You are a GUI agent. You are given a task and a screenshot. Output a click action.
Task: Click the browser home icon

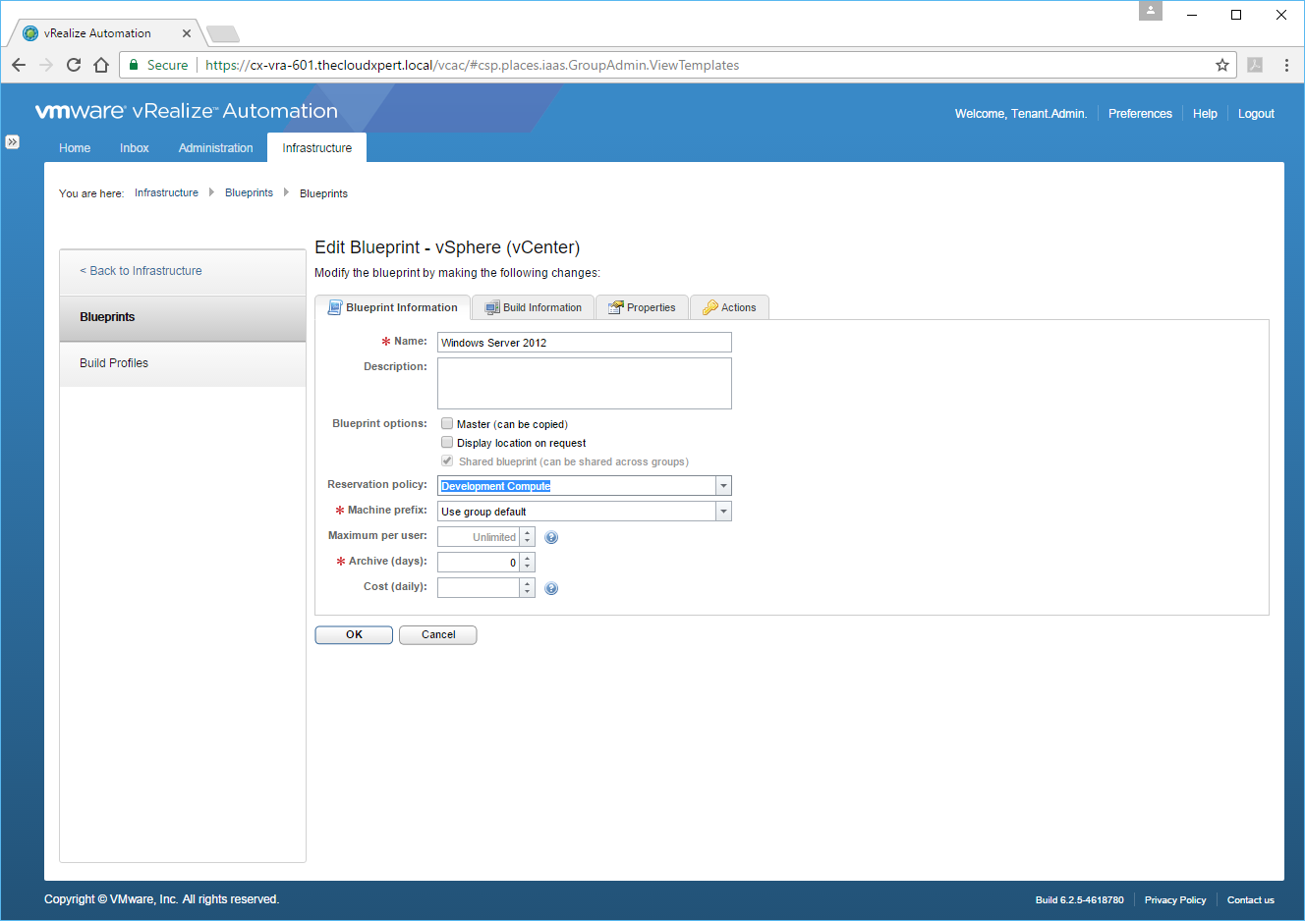point(101,65)
